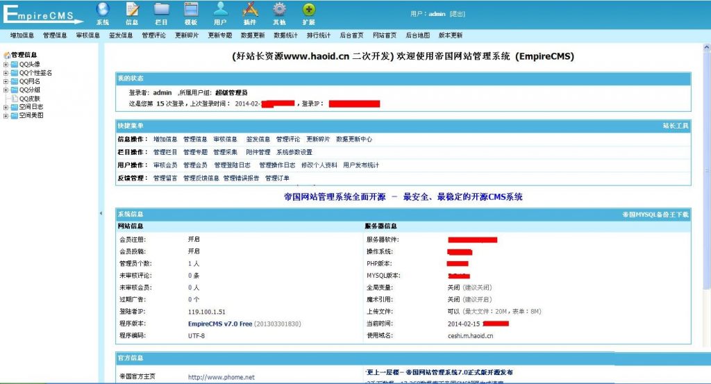Click 管理采集 quick link
711x384 pixels.
point(226,152)
